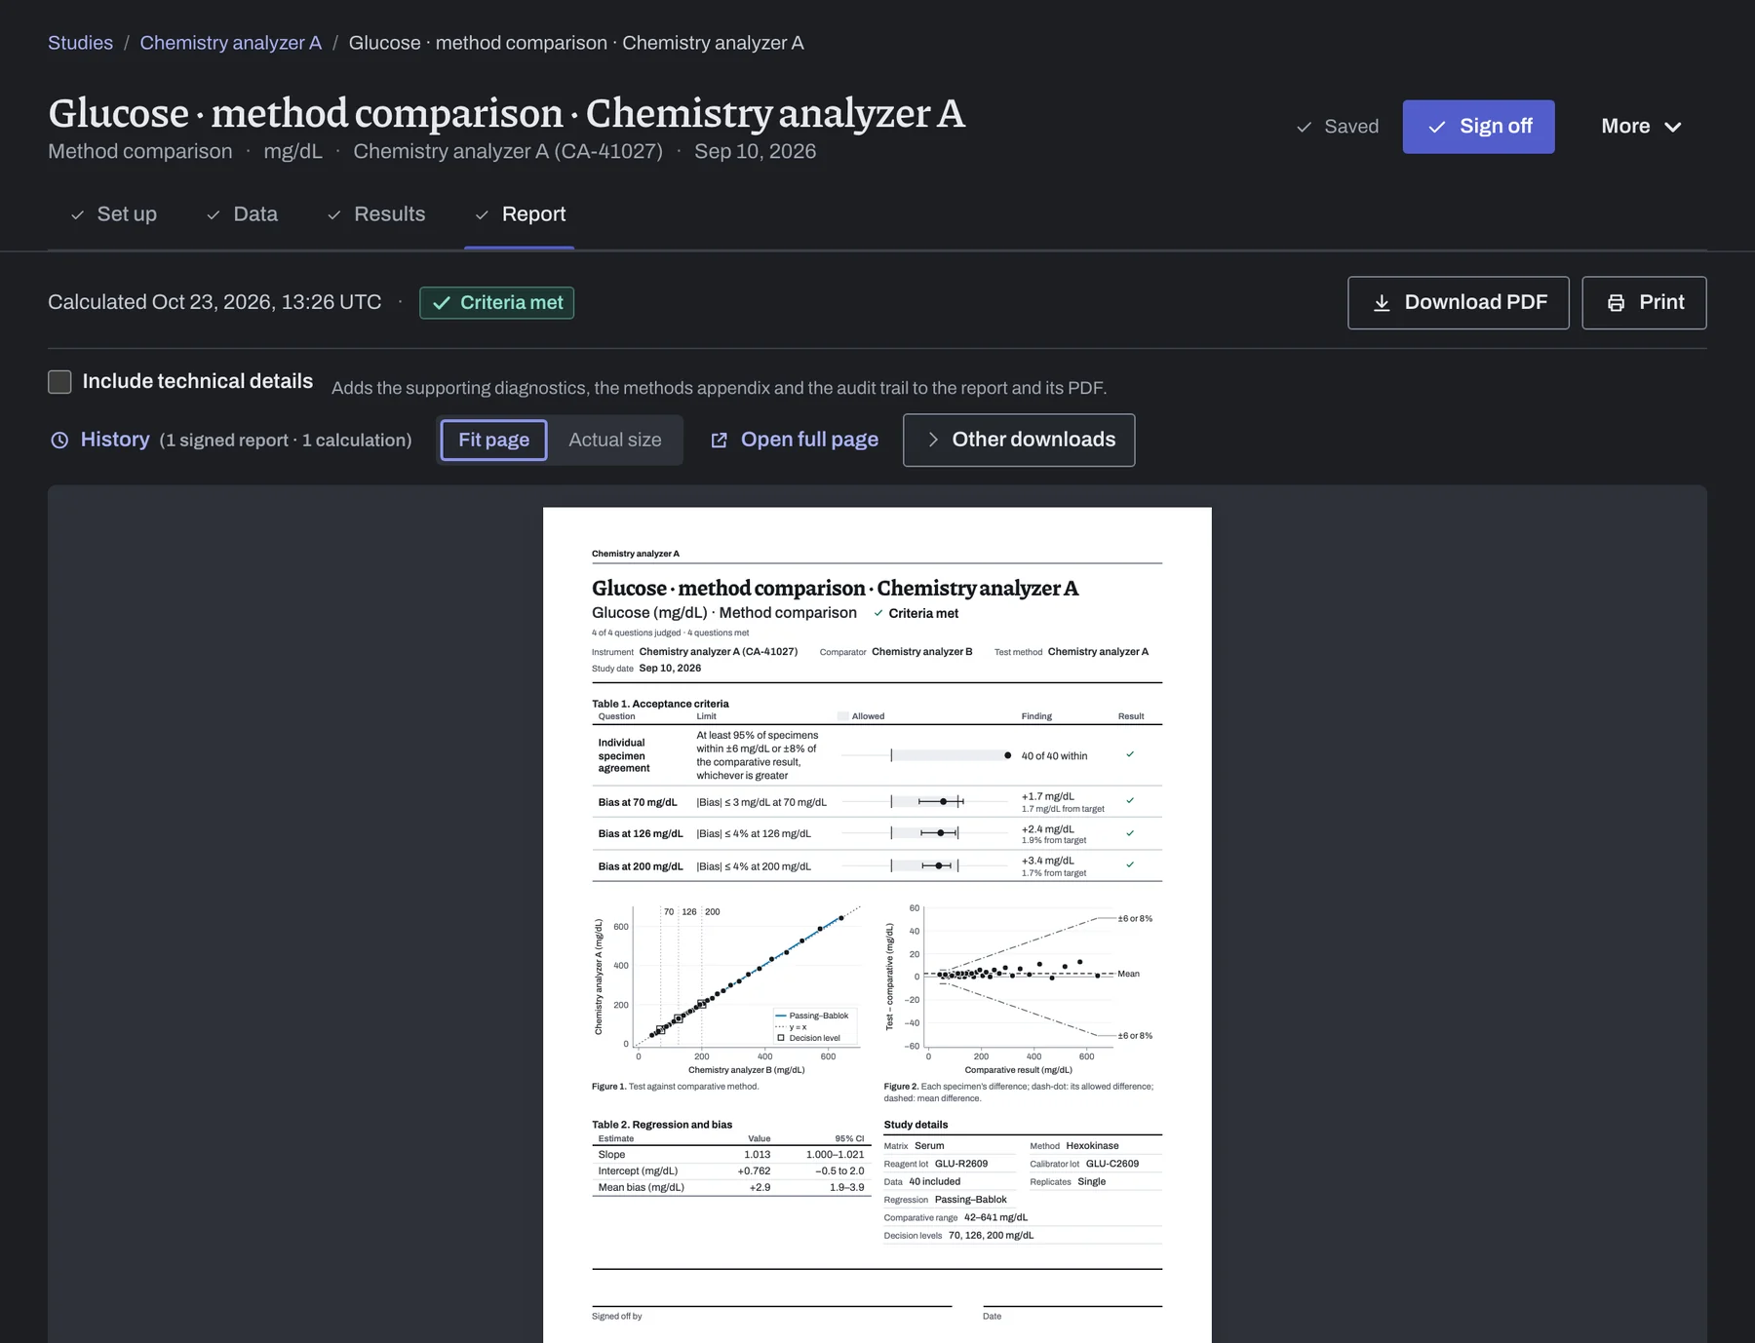Open the History link
This screenshot has height=1343, width=1755.
tap(115, 440)
